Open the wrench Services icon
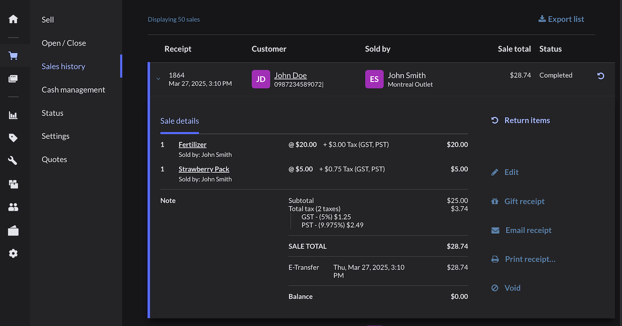The height and width of the screenshot is (326, 622). click(13, 161)
